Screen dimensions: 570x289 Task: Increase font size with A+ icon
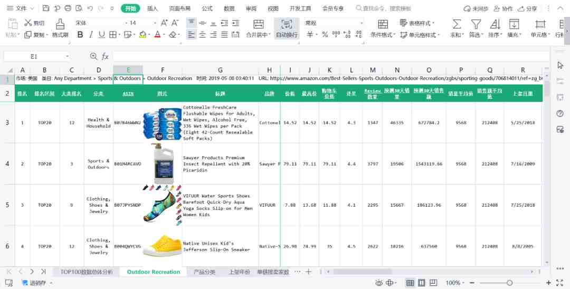pyautogui.click(x=164, y=23)
